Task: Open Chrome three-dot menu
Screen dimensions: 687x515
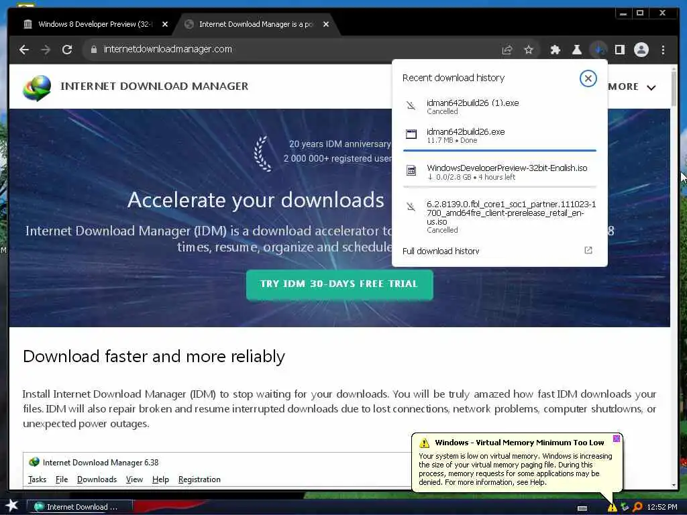Action: (x=663, y=50)
